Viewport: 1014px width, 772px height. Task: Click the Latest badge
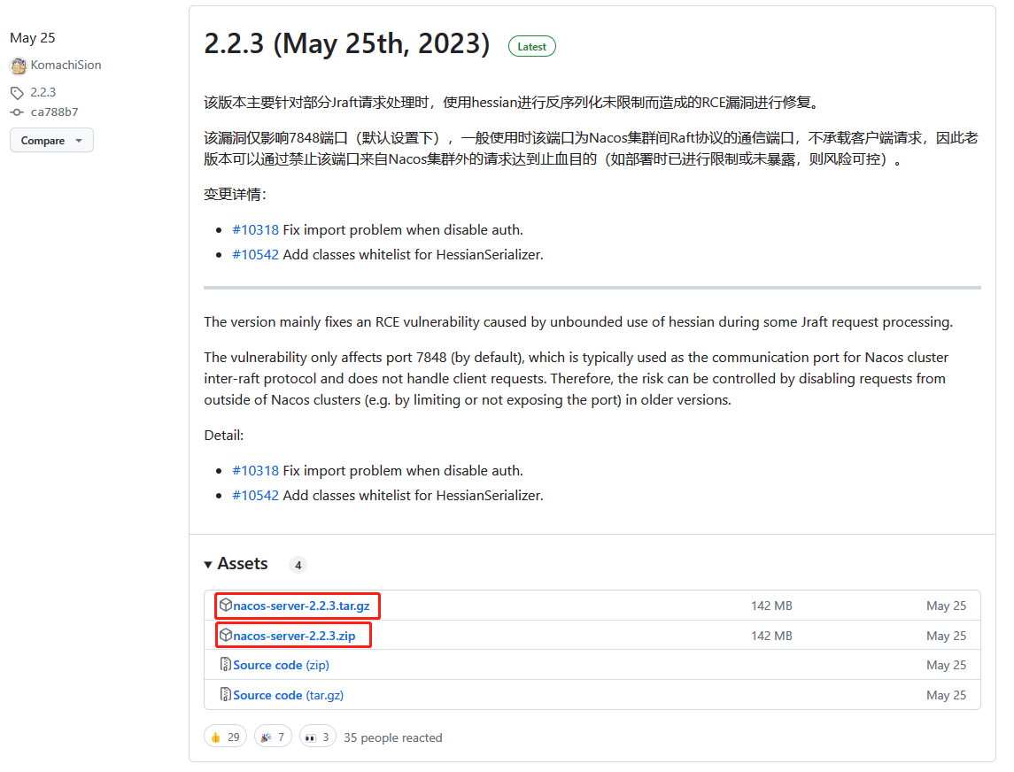pyautogui.click(x=531, y=47)
